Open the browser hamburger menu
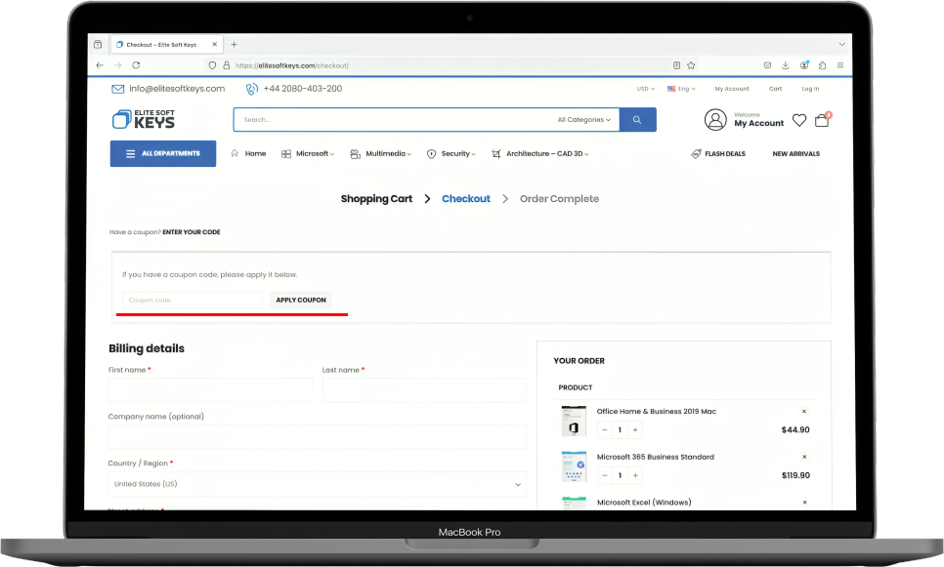The image size is (944, 567). pyautogui.click(x=839, y=65)
